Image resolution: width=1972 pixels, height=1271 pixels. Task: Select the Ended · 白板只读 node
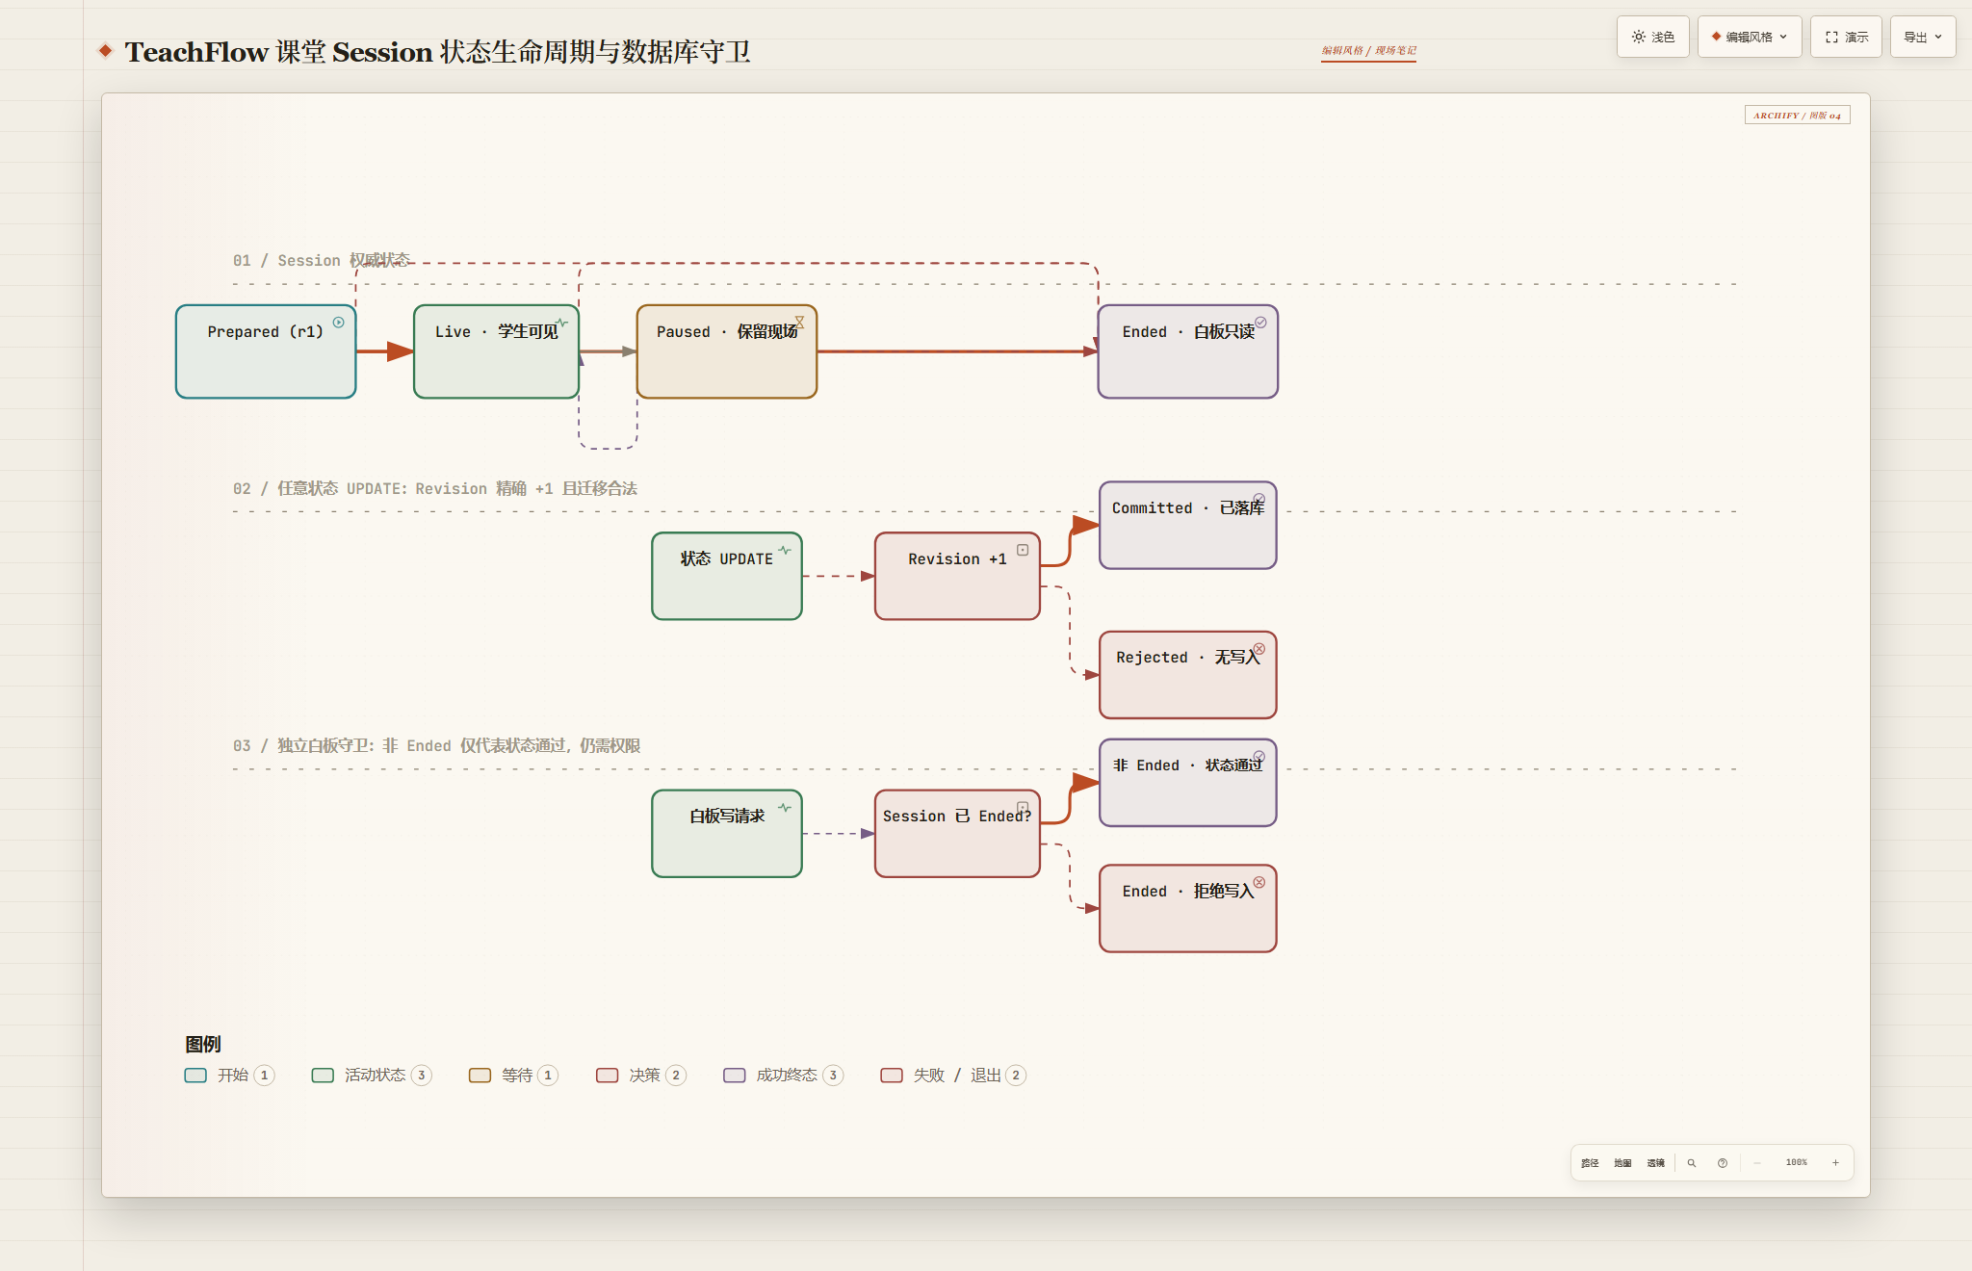pyautogui.click(x=1188, y=351)
